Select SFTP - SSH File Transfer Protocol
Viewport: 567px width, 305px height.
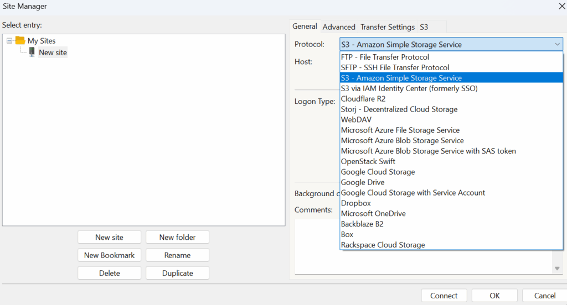395,67
